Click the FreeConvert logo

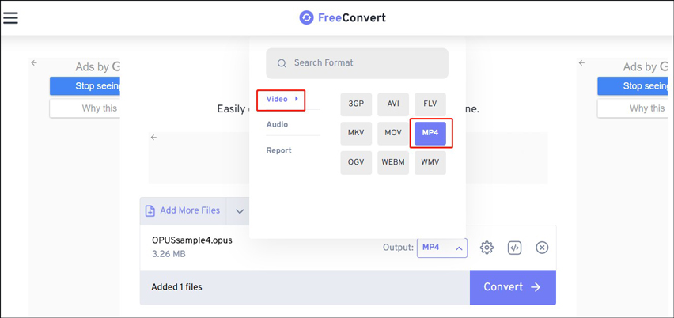point(343,17)
